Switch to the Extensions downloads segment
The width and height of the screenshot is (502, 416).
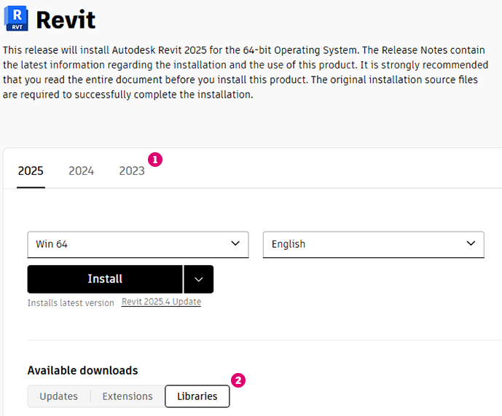point(128,396)
